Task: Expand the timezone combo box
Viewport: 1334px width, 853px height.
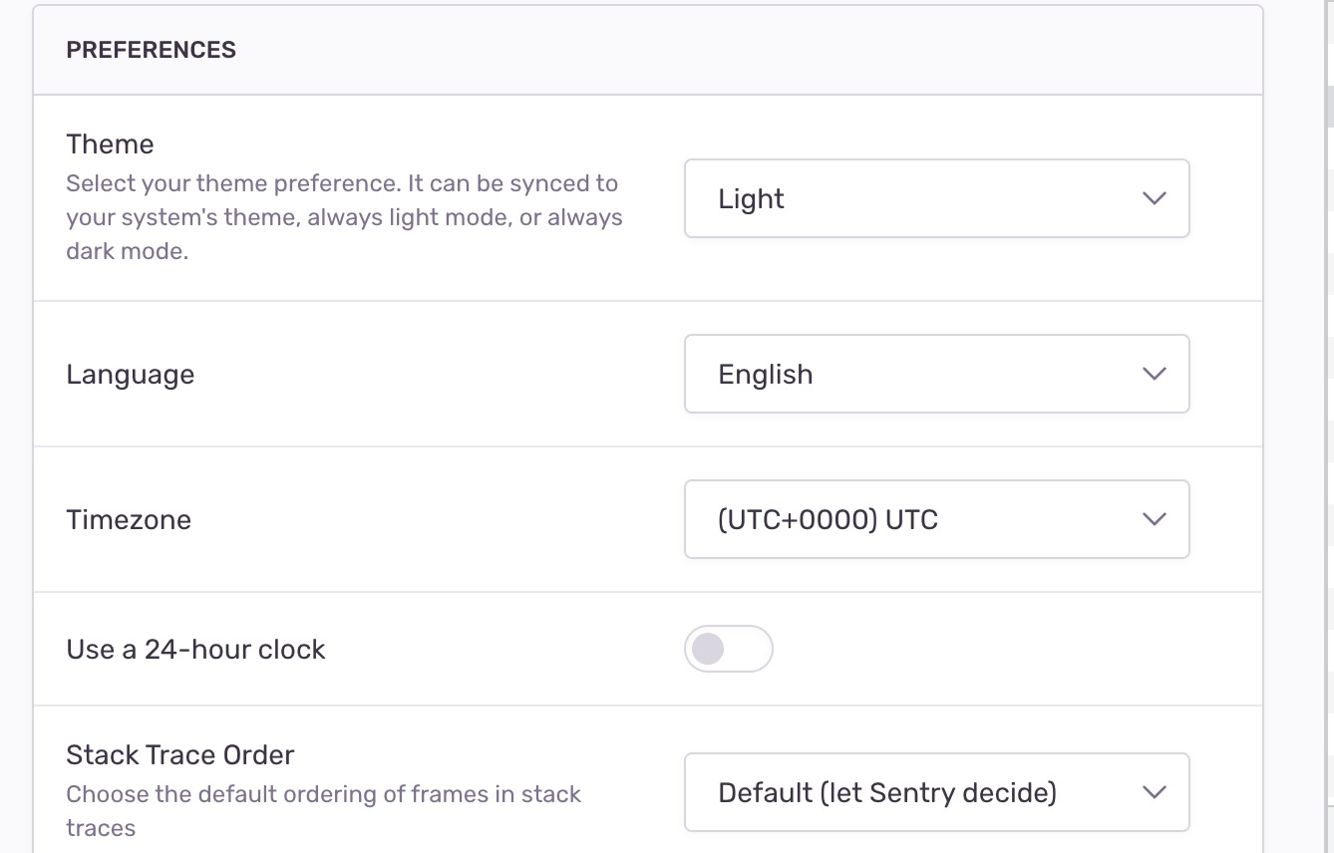Action: click(x=937, y=519)
